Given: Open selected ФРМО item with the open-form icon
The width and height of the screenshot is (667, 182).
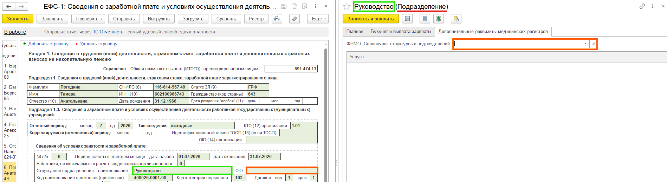Looking at the screenshot, I should [593, 44].
